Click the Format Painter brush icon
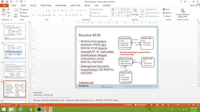200x112 pixels. point(8,16)
